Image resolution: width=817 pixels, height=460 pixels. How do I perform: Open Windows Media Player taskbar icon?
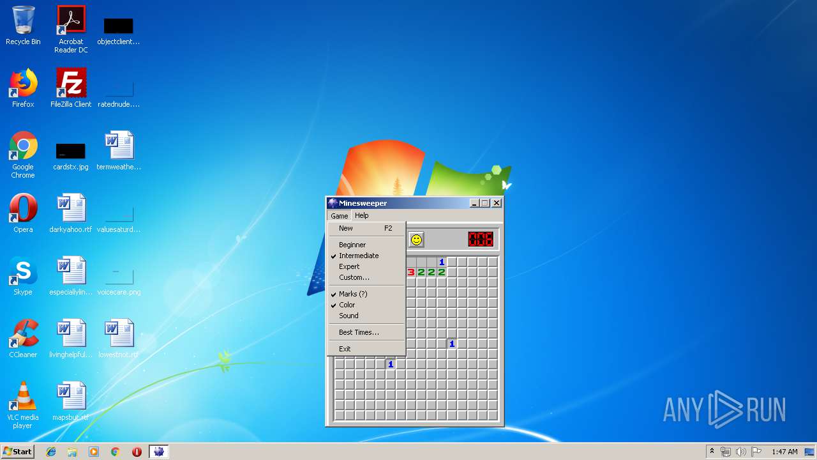tap(94, 452)
